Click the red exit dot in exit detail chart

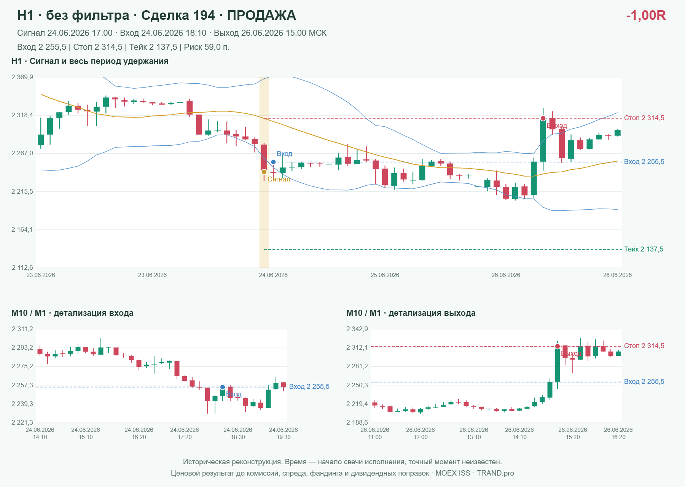click(x=558, y=346)
